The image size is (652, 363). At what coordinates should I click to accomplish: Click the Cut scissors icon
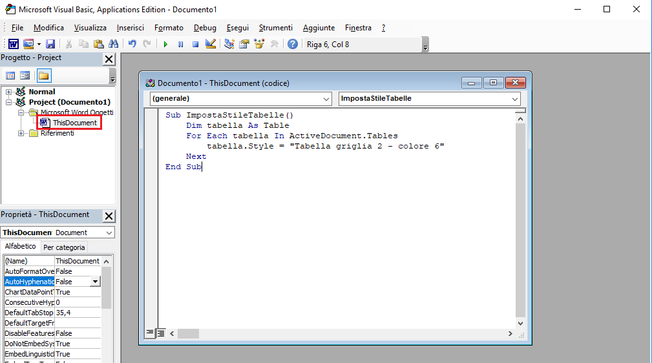[x=69, y=44]
